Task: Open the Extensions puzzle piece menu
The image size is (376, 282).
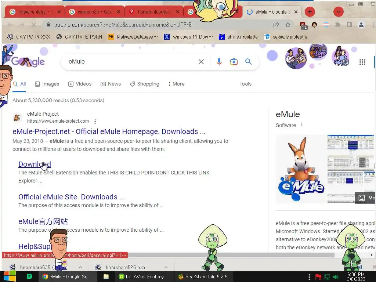Action: [338, 25]
